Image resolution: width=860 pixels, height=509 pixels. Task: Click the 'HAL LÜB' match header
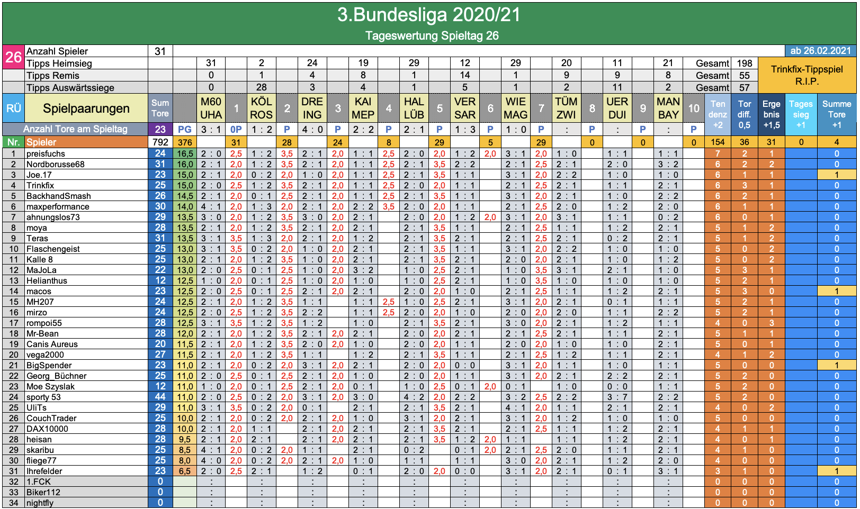[414, 108]
